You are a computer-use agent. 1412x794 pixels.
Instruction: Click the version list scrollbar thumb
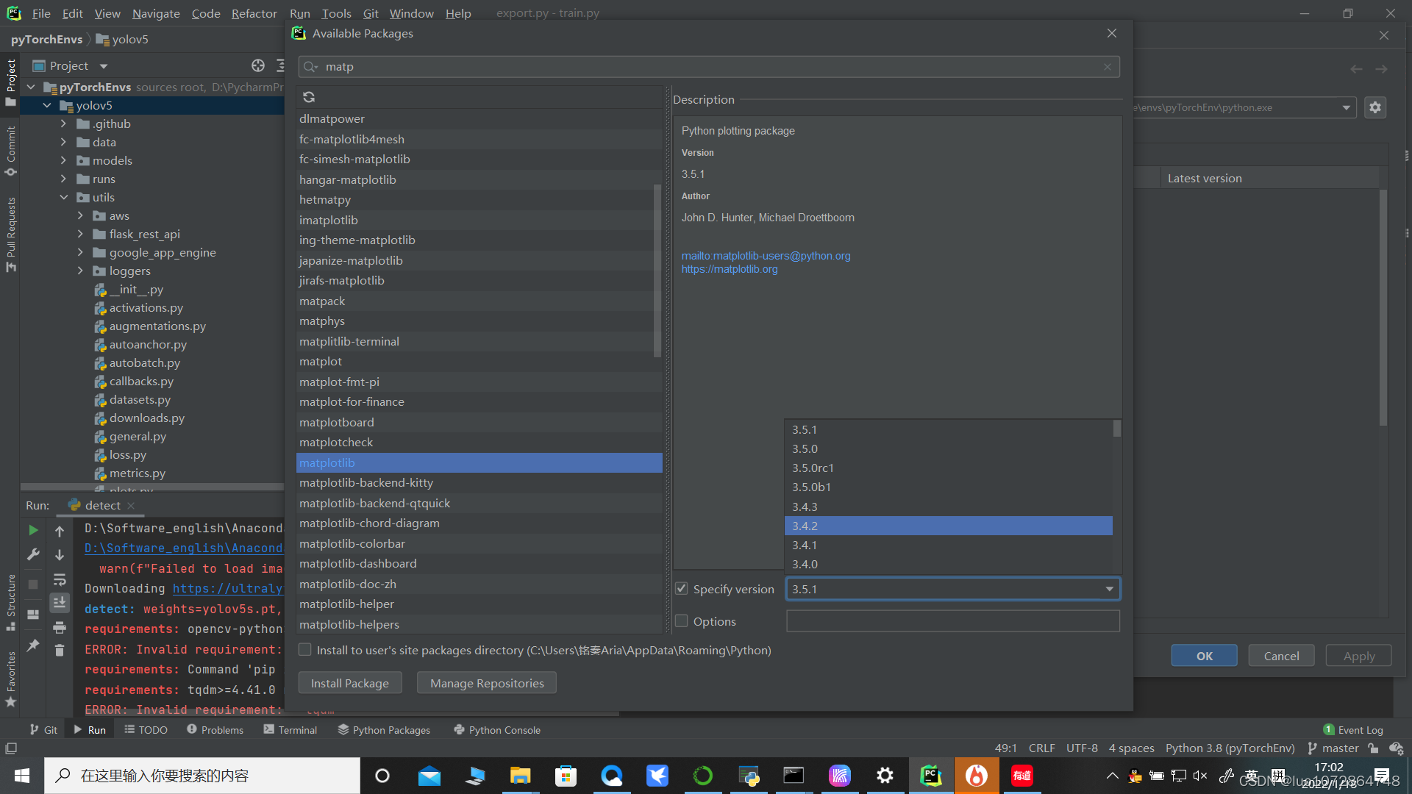click(1116, 429)
